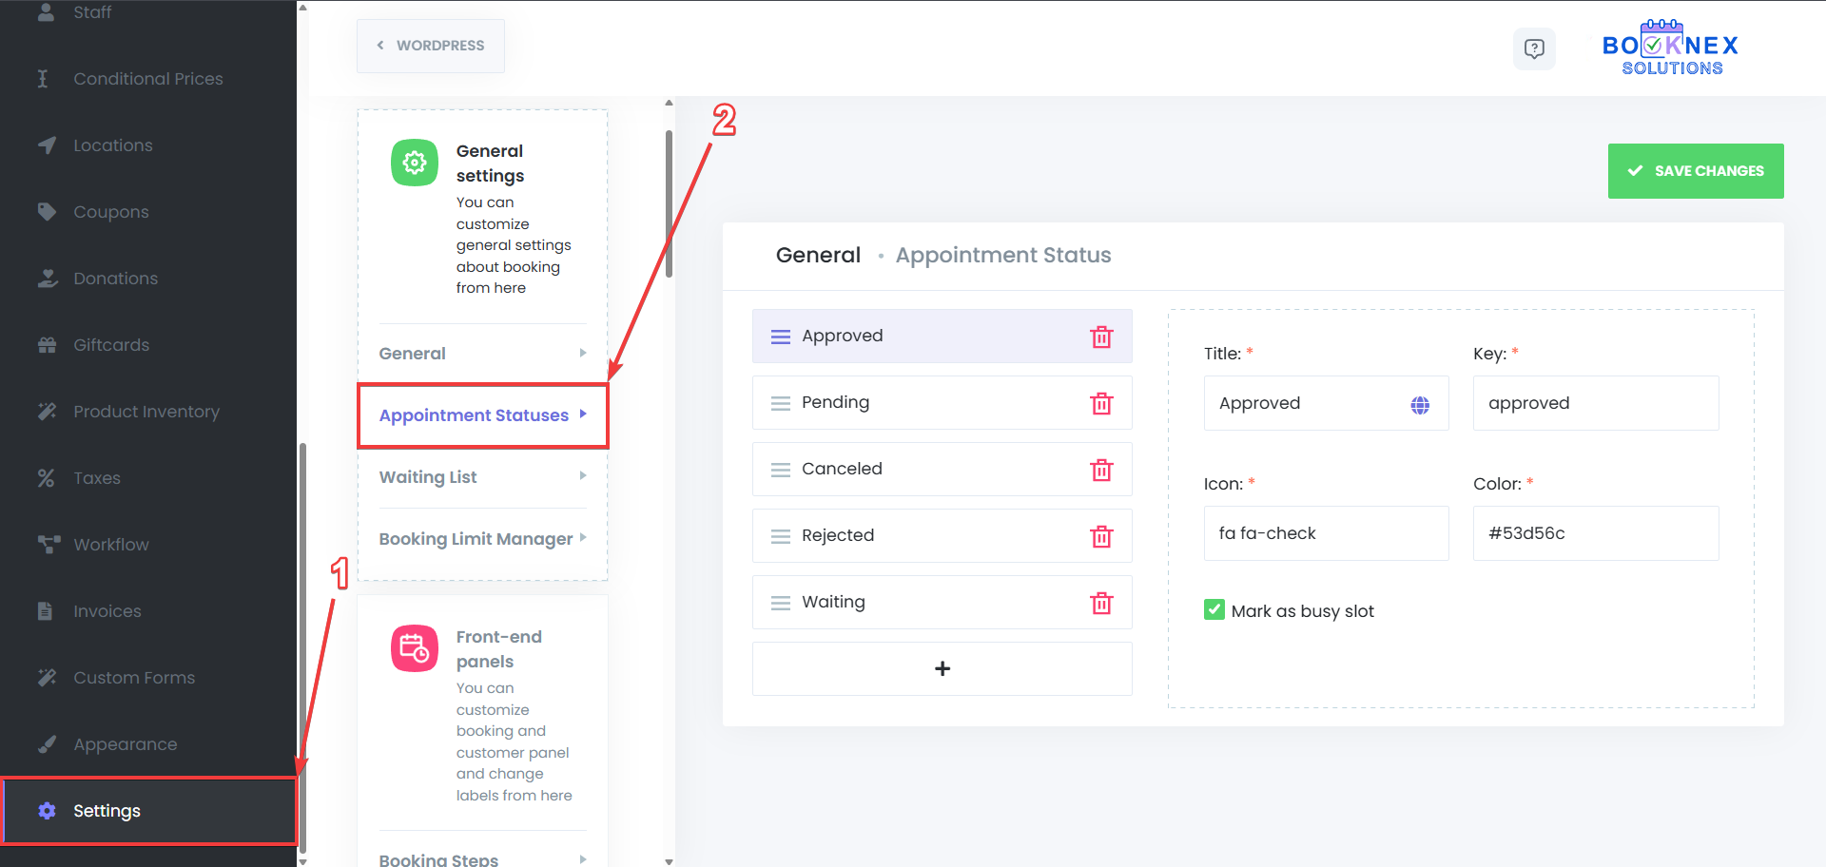Add a new status with the plus button

pos(942,668)
